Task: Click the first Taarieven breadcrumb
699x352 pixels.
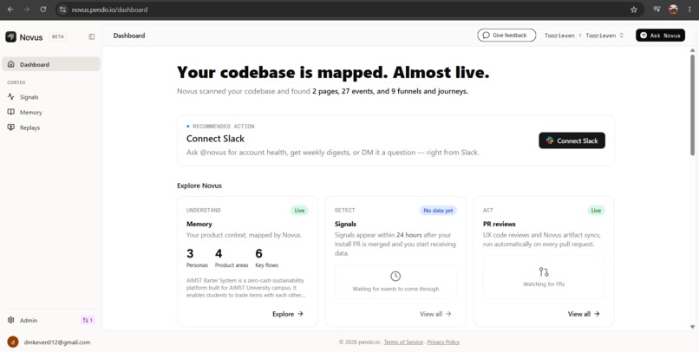Action: point(559,36)
